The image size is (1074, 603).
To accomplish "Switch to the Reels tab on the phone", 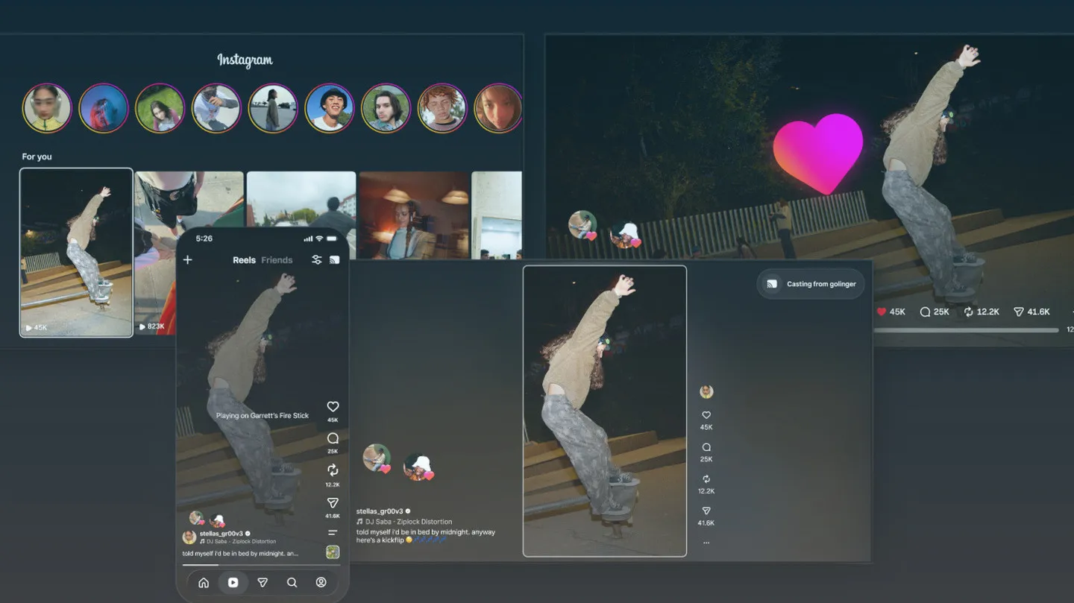I will point(244,260).
